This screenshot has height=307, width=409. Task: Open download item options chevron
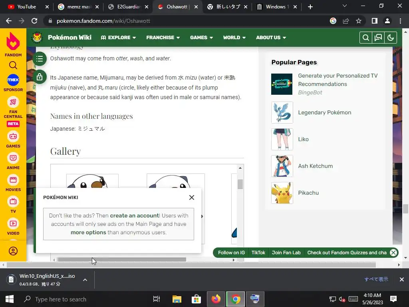[85, 280]
